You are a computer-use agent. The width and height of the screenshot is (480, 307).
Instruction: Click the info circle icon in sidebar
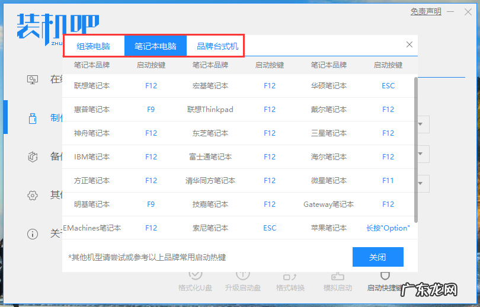[x=33, y=234]
